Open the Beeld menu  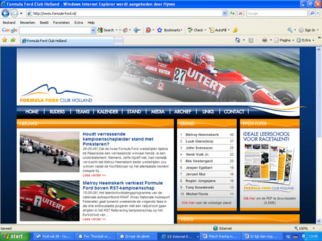point(44,23)
